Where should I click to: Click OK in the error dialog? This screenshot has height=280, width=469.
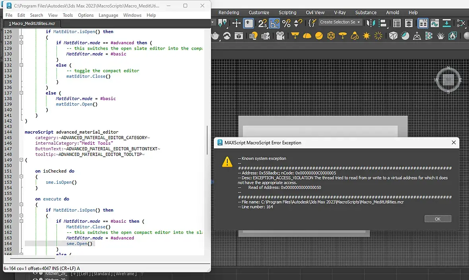point(438,219)
